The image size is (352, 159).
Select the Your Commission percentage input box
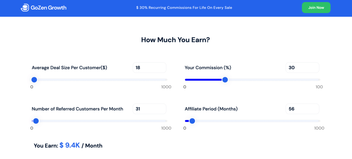tap(302, 68)
